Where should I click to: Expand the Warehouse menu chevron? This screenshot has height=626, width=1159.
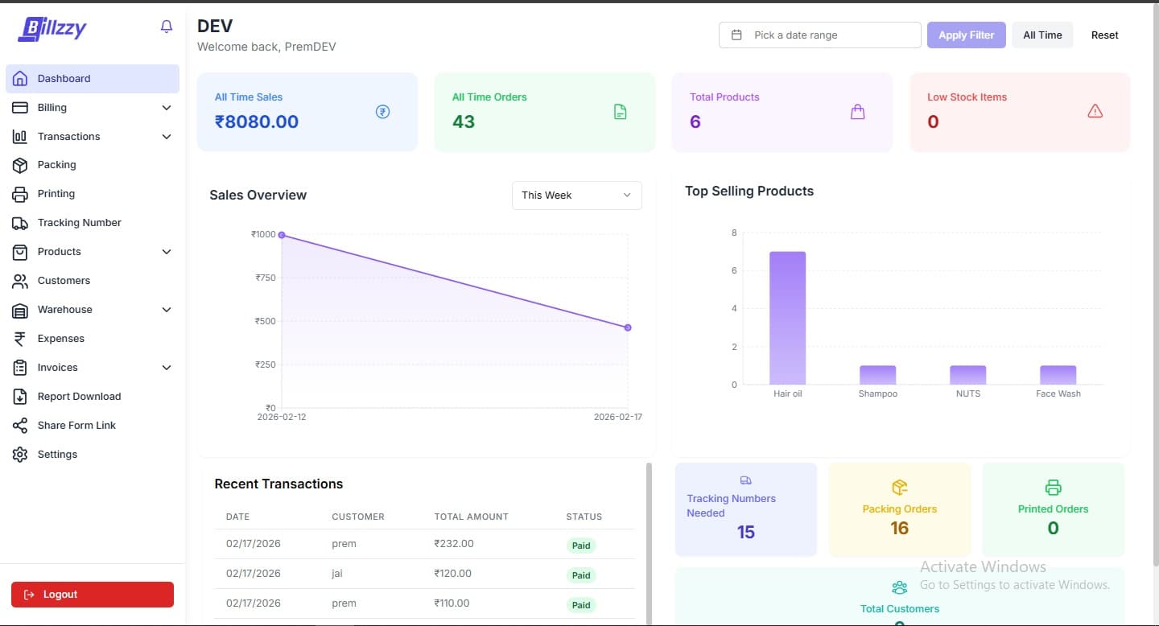(x=167, y=310)
